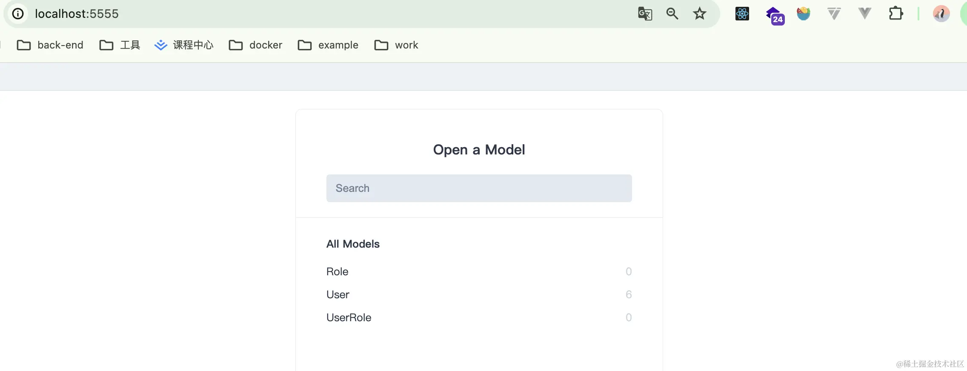Viewport: 967px width, 371px height.
Task: Open the 课程中心 bookmark
Action: tap(184, 45)
